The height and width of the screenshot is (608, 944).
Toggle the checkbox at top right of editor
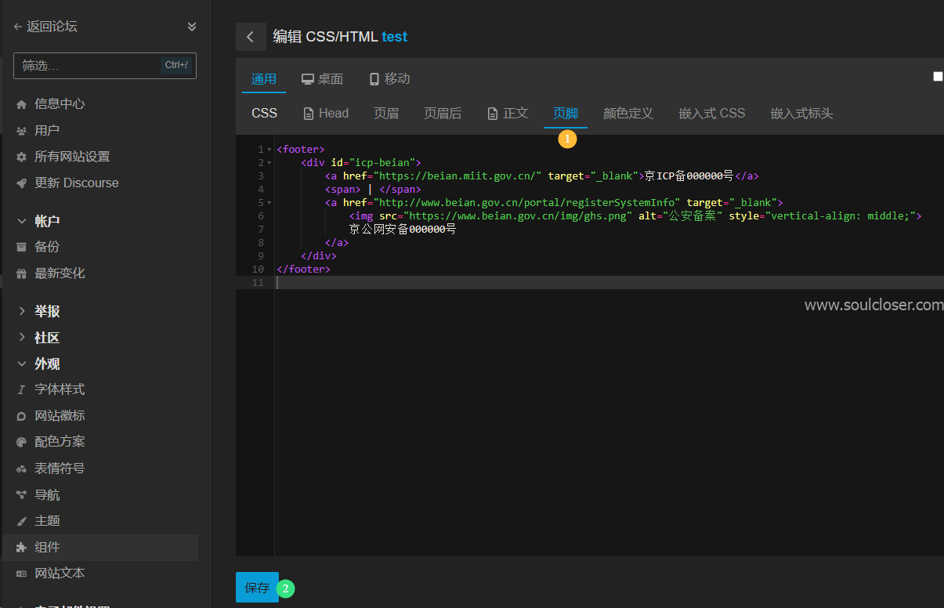pos(938,76)
